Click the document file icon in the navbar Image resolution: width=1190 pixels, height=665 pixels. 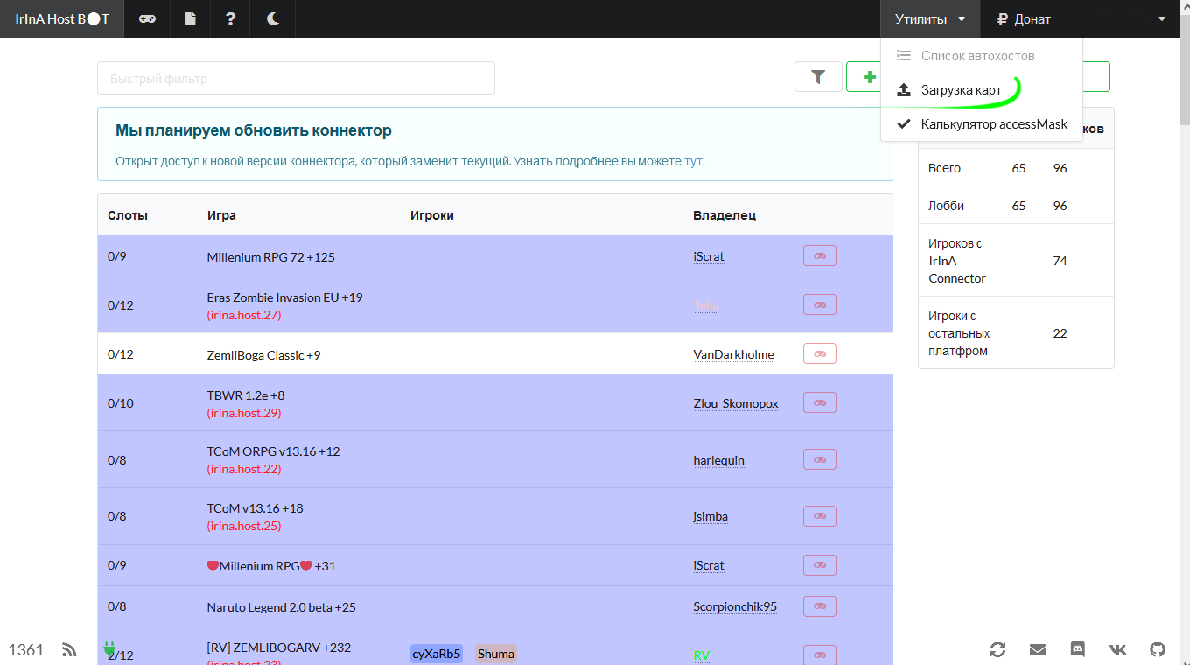[190, 18]
